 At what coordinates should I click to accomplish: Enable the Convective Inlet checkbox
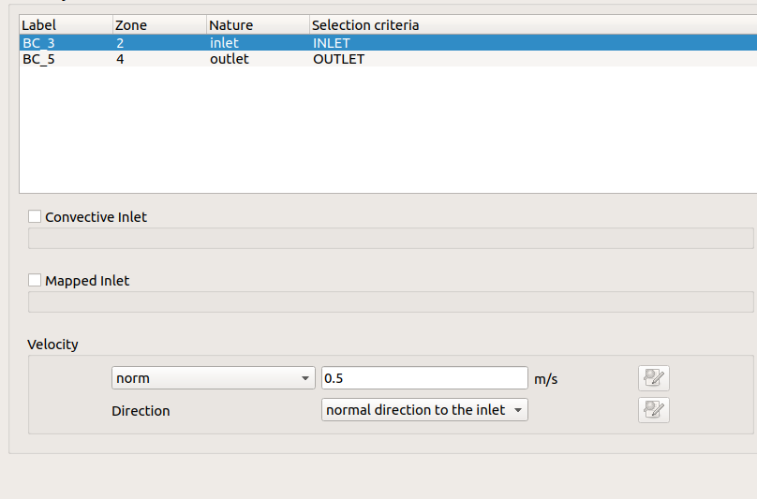point(36,216)
